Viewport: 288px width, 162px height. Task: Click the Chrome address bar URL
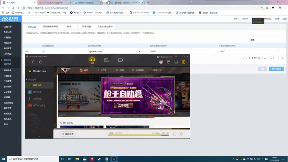[x=51, y=8]
